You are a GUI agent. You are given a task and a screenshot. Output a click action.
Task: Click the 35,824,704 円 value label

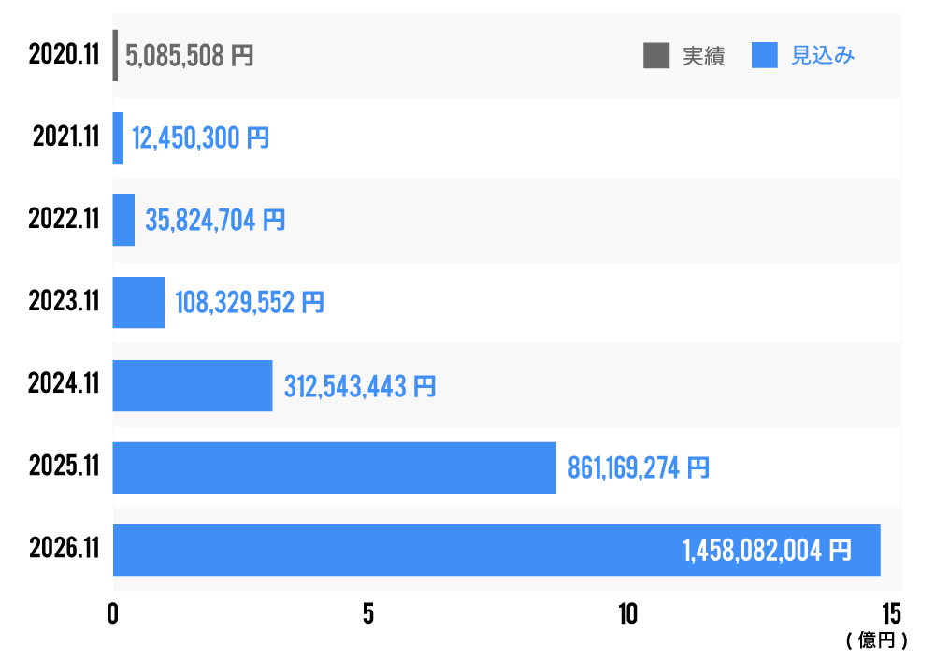click(215, 222)
